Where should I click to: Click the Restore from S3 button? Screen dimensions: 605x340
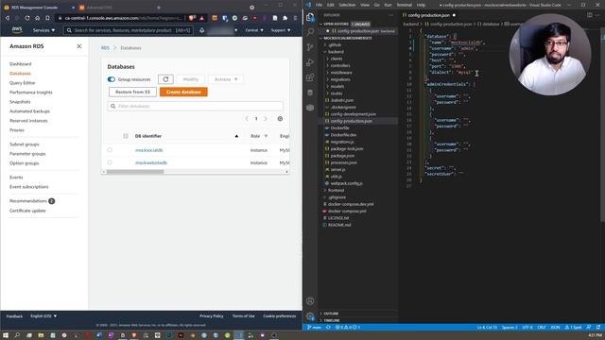(x=132, y=93)
